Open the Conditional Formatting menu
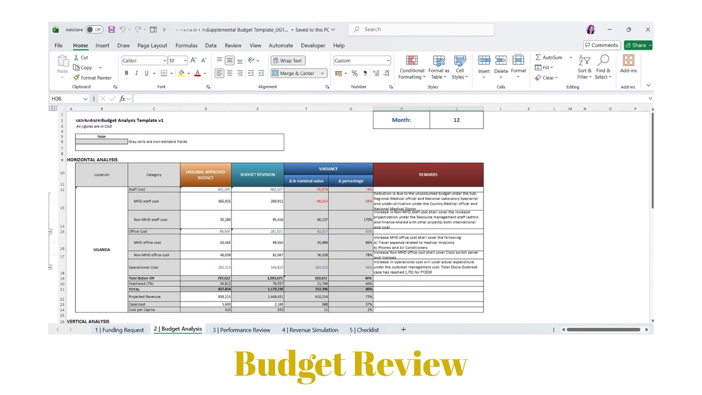The width and height of the screenshot is (702, 395). [412, 67]
